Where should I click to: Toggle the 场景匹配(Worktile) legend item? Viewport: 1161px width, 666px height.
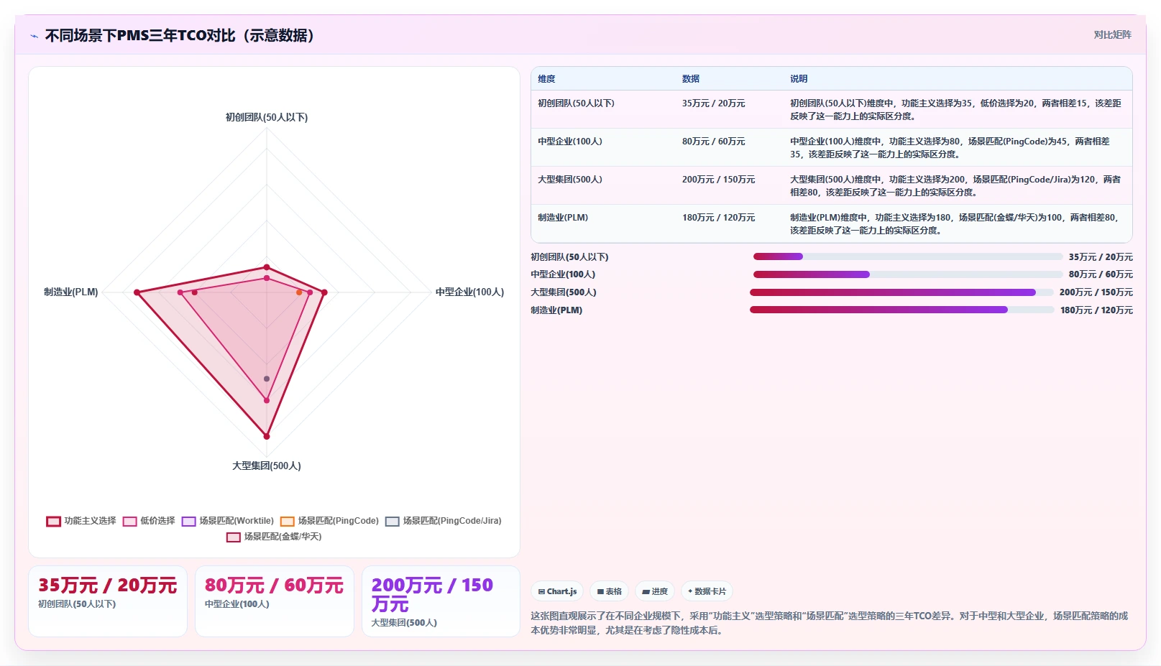tap(228, 521)
